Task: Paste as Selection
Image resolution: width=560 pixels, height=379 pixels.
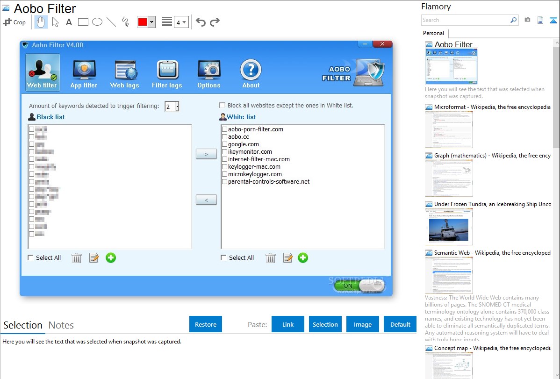Action: (325, 324)
